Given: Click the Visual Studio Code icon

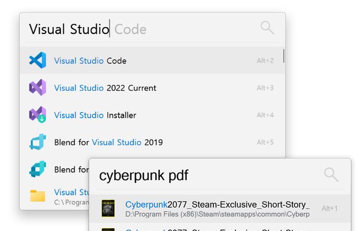Looking at the screenshot, I should 37,60.
